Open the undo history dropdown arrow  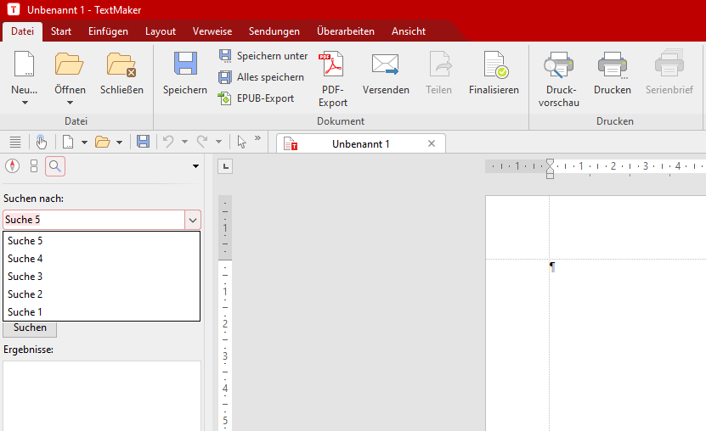(x=184, y=142)
